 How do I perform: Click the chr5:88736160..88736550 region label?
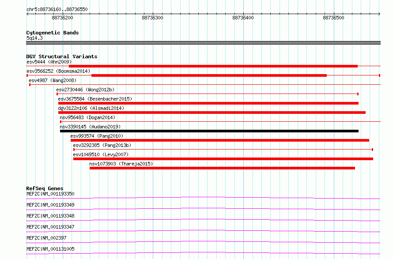click(x=57, y=10)
